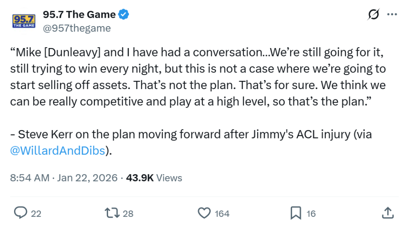Share the post with the upload arrow icon
The image size is (399, 225).
coord(387,213)
